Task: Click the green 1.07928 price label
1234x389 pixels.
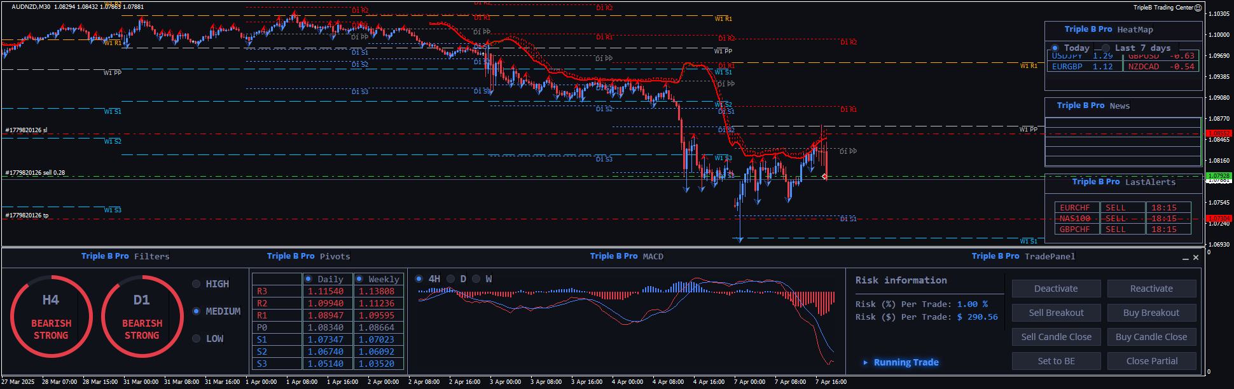Action: tap(1219, 175)
